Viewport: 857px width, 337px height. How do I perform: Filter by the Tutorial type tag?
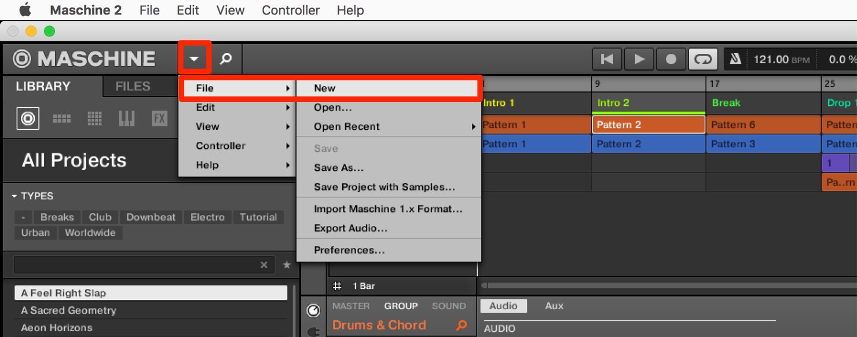click(x=258, y=217)
